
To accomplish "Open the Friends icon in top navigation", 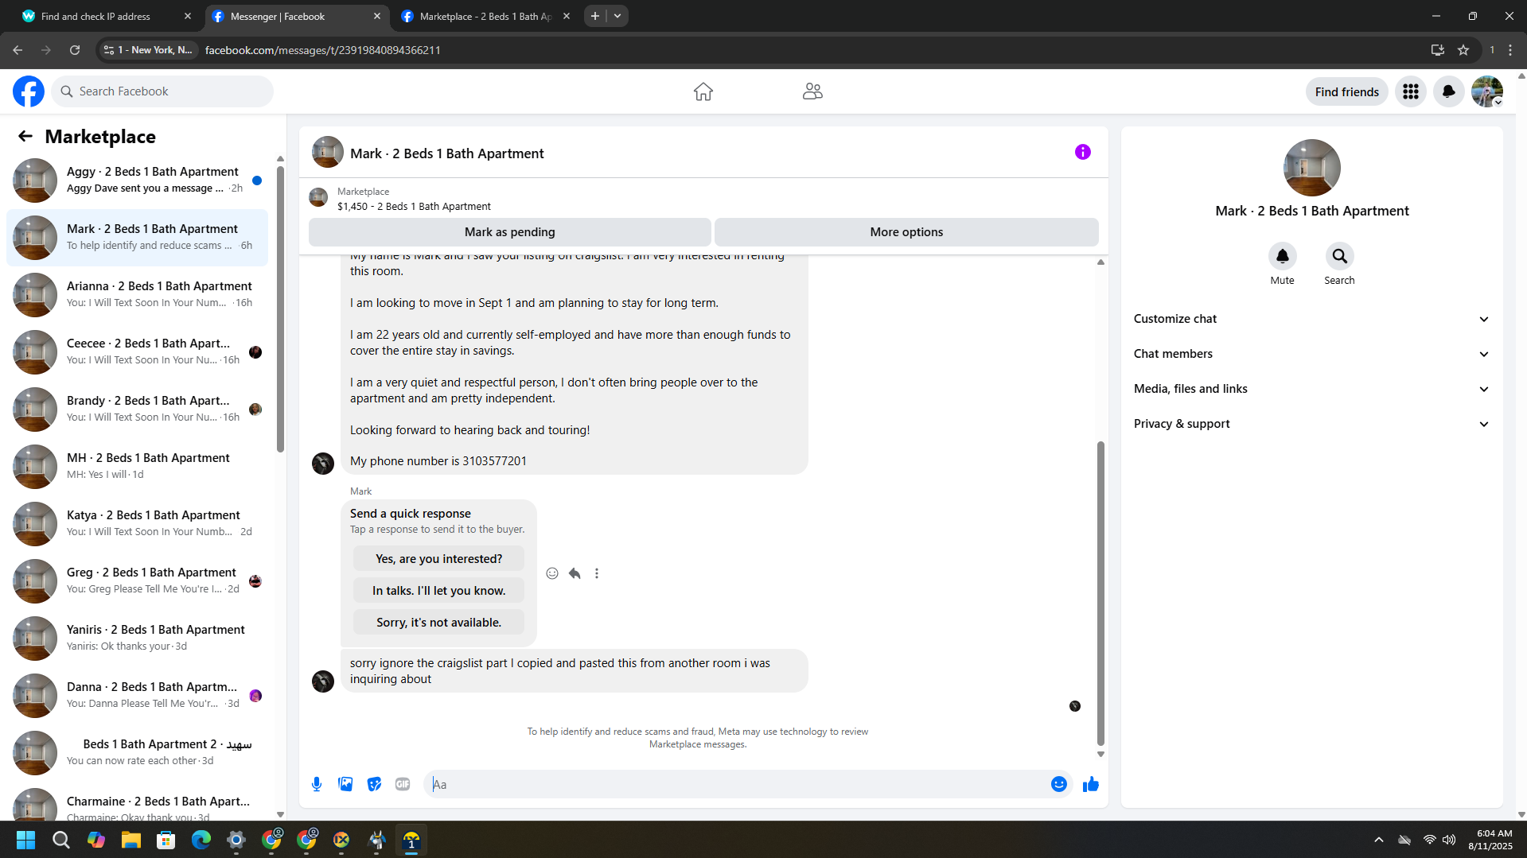I will point(812,91).
